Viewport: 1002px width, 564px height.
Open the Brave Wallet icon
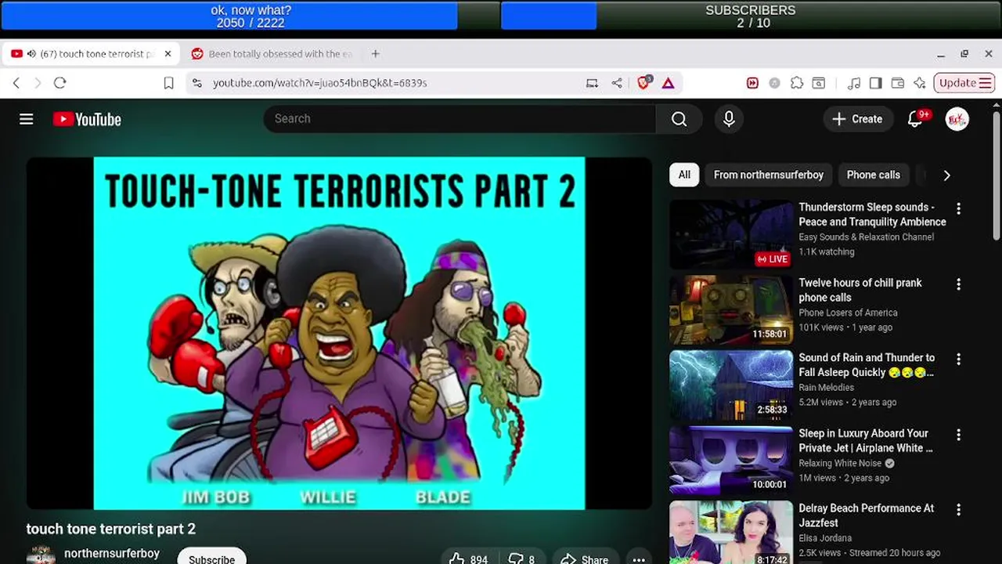tap(898, 83)
